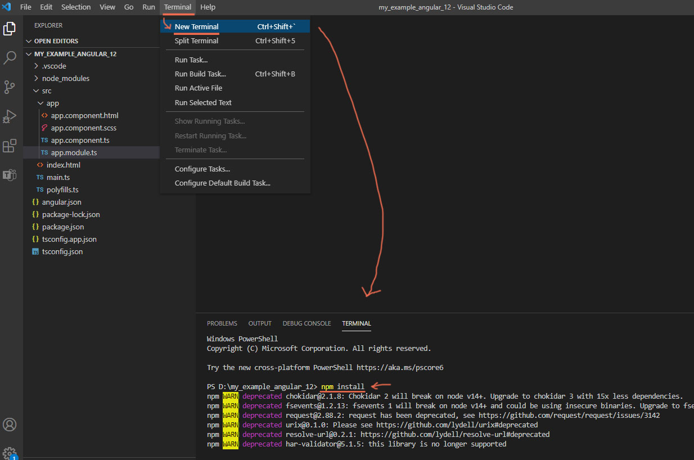694x460 pixels.
Task: Expand the .vscode folder
Action: click(x=54, y=66)
